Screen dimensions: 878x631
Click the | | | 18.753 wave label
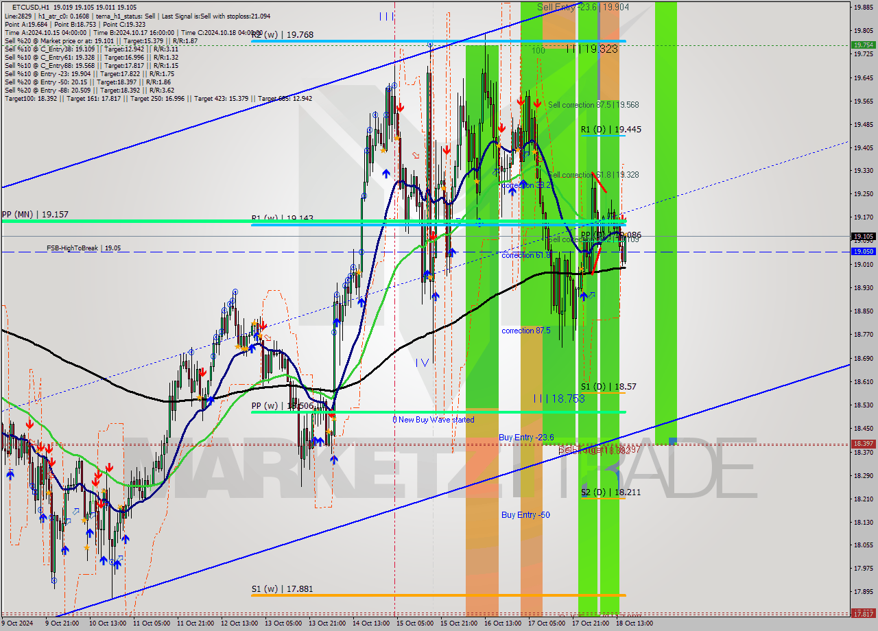click(559, 398)
